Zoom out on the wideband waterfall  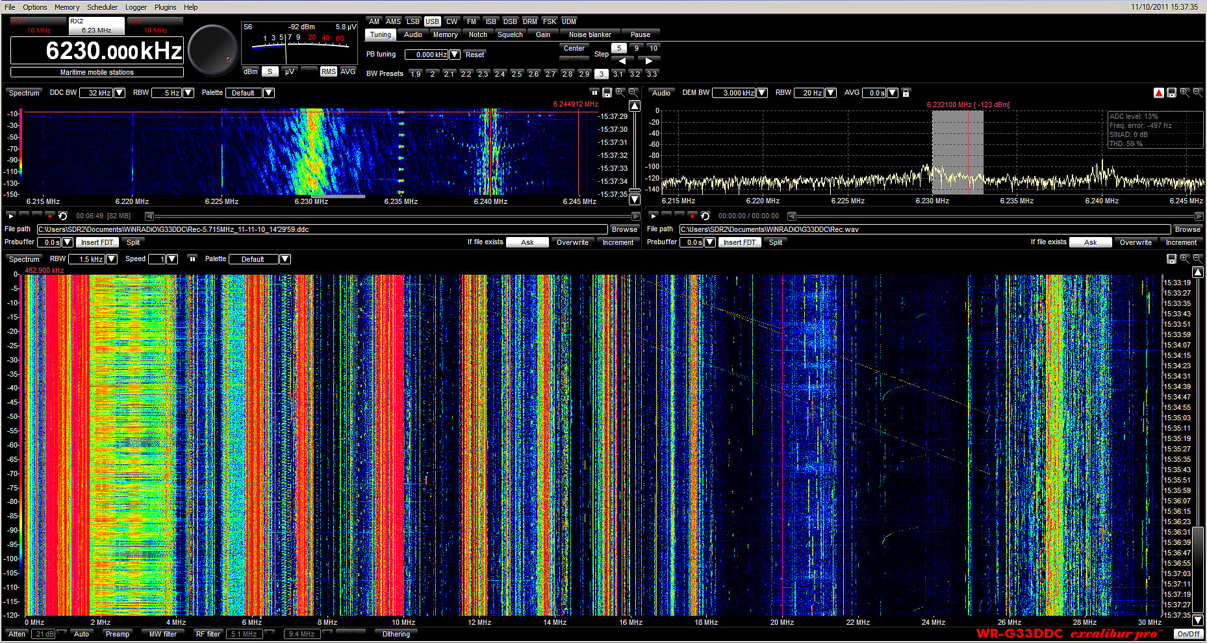click(1197, 258)
